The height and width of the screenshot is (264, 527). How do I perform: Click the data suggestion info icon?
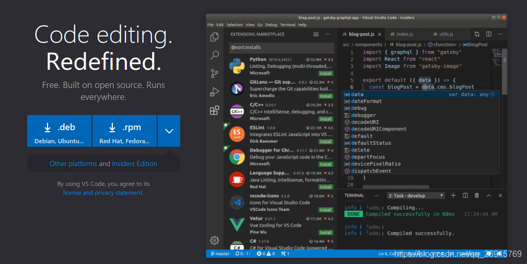point(493,94)
